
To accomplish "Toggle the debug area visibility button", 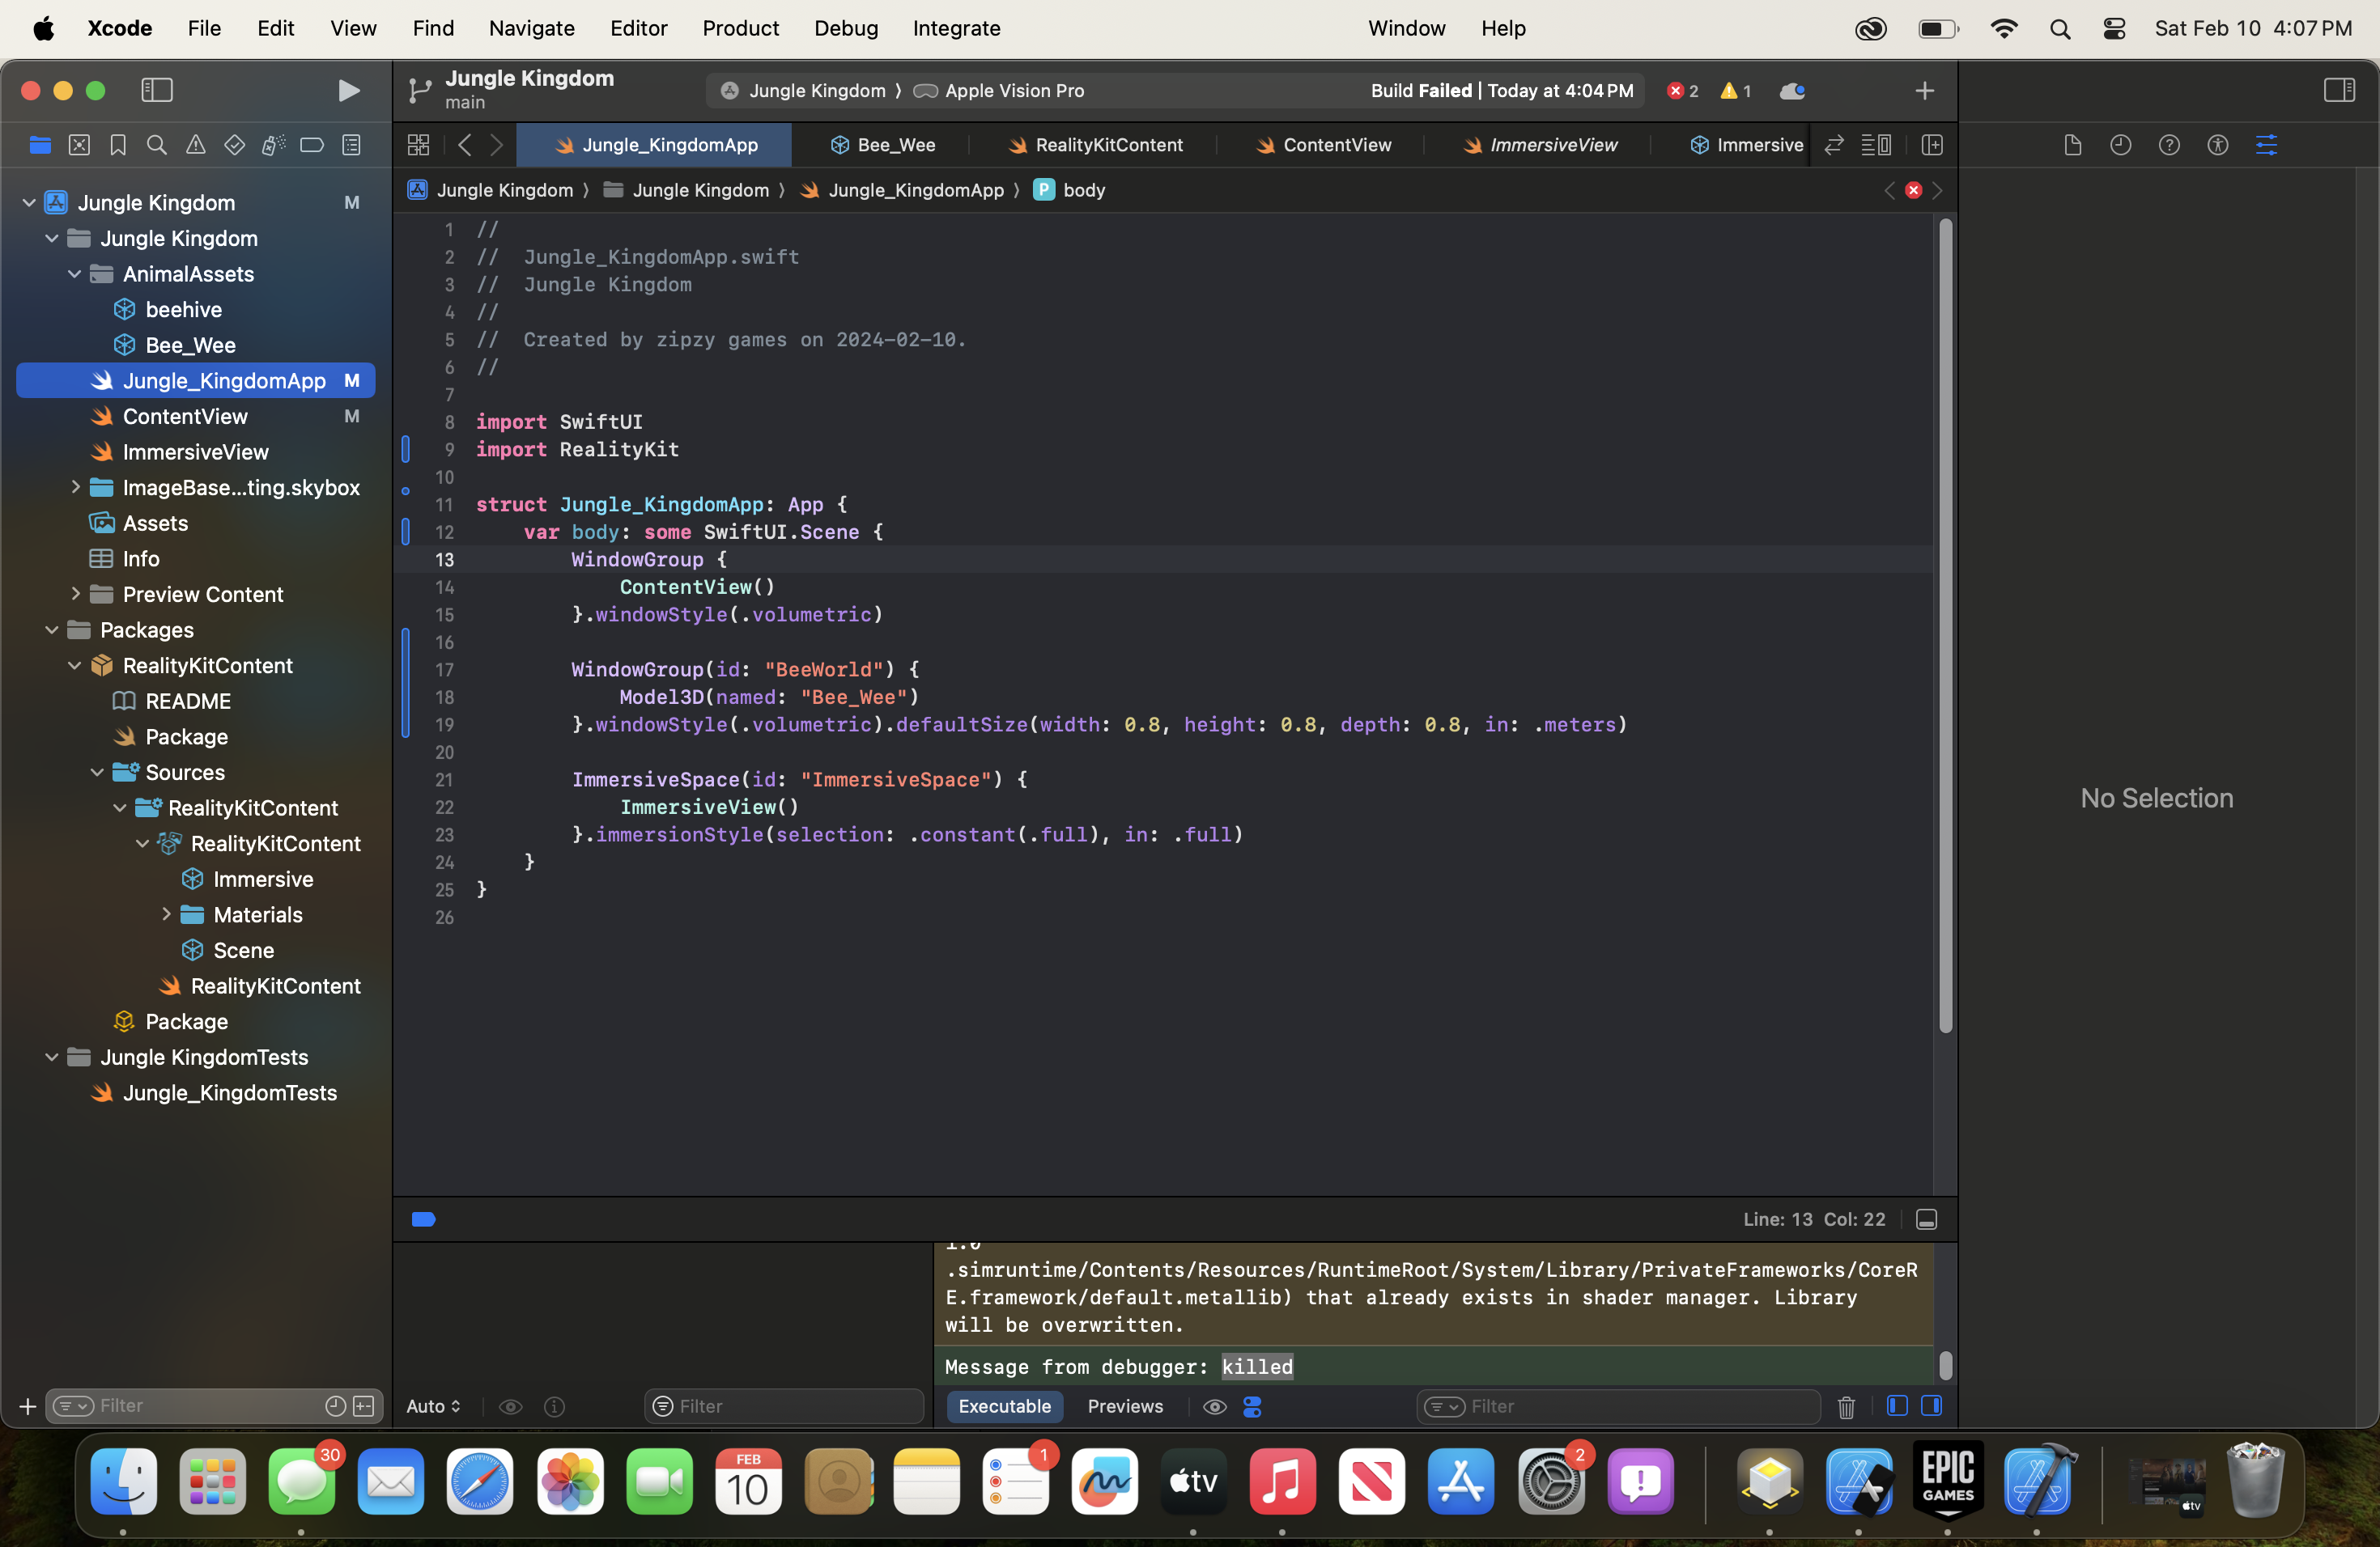I will click(x=1926, y=1219).
